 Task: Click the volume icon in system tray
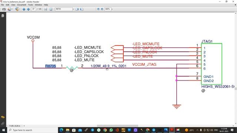(211, 130)
